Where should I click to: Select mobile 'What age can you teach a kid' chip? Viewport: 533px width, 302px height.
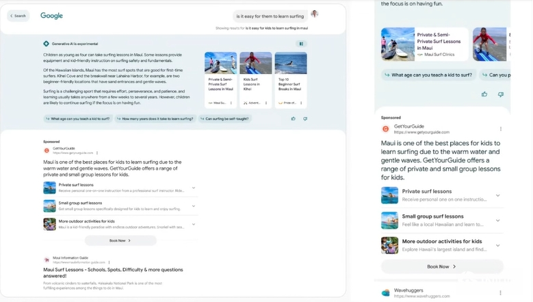[x=428, y=75]
